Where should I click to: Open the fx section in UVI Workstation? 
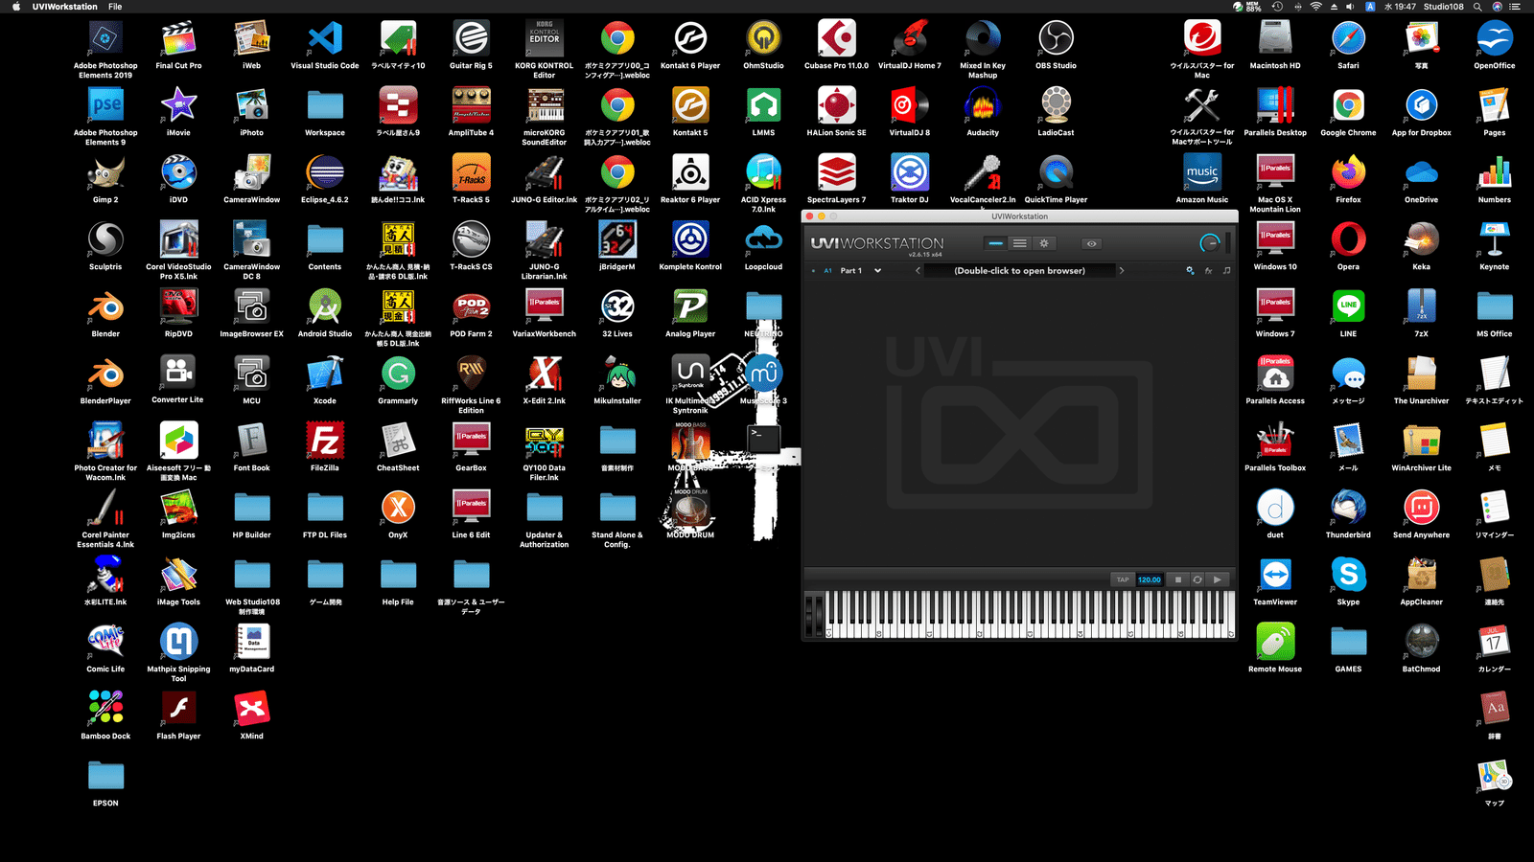pyautogui.click(x=1209, y=271)
